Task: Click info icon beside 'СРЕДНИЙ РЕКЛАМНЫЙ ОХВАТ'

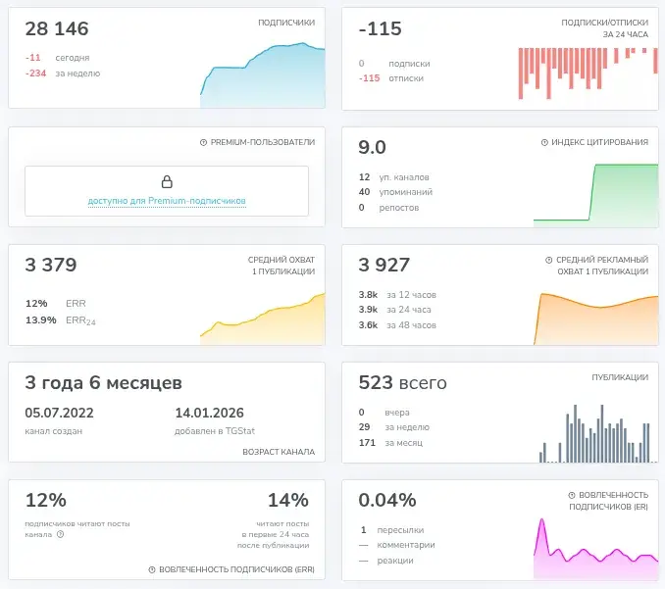Action: point(549,260)
